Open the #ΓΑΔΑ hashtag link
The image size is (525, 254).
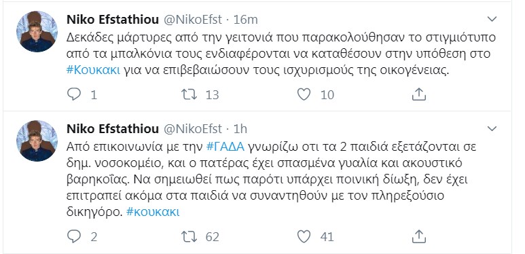225,147
